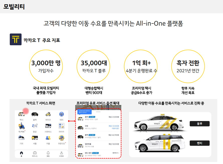Viewport: 223px width, 164px height.
Task: Click the 예상 31,500원 price text
Action: (x=114, y=126)
